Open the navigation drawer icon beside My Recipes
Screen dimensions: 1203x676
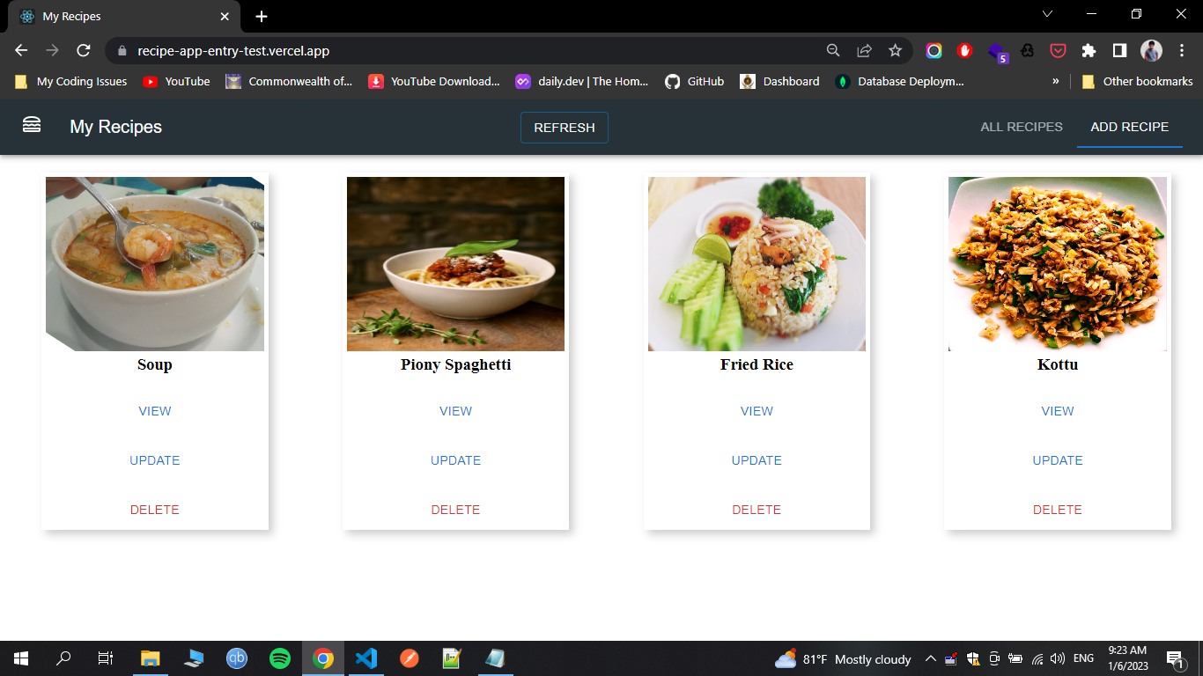click(32, 126)
